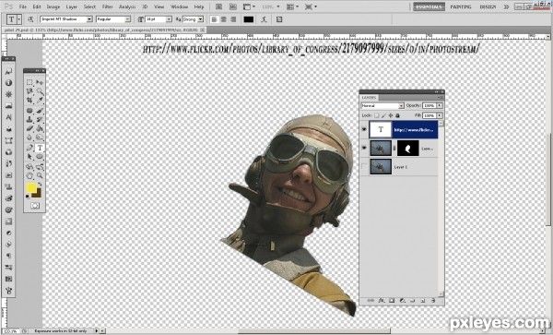
Task: Center align text
Action: (223, 19)
